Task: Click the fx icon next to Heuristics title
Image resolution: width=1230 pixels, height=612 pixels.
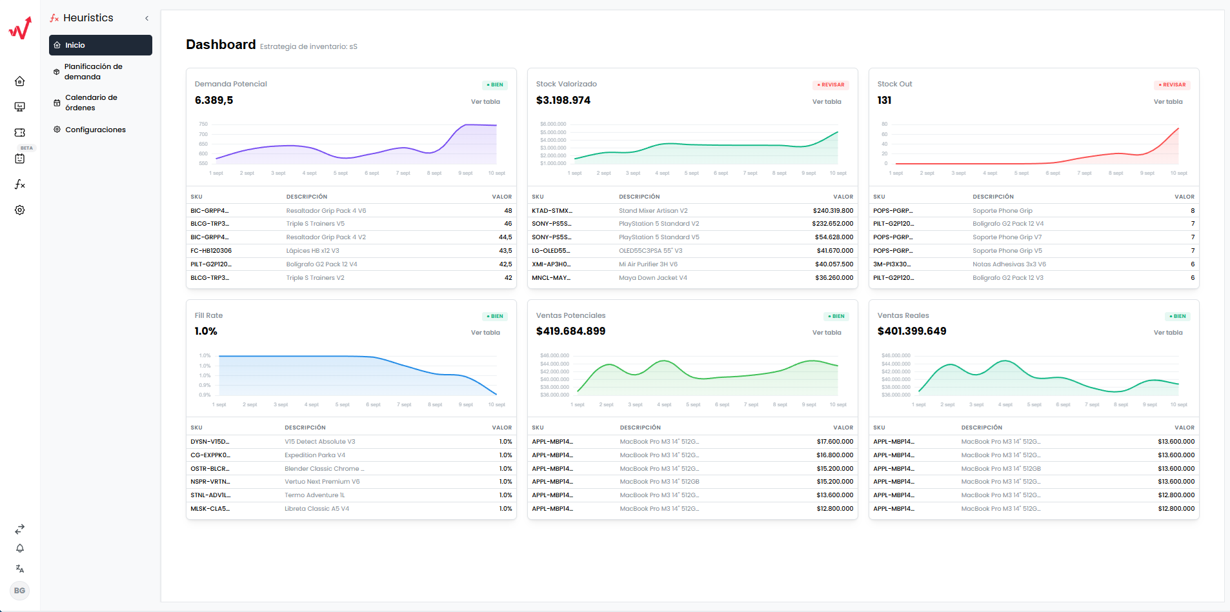Action: coord(54,17)
